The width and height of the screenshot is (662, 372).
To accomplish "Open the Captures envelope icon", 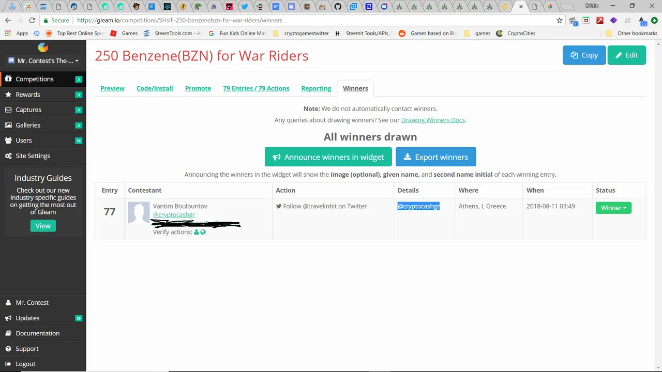I will pos(8,110).
